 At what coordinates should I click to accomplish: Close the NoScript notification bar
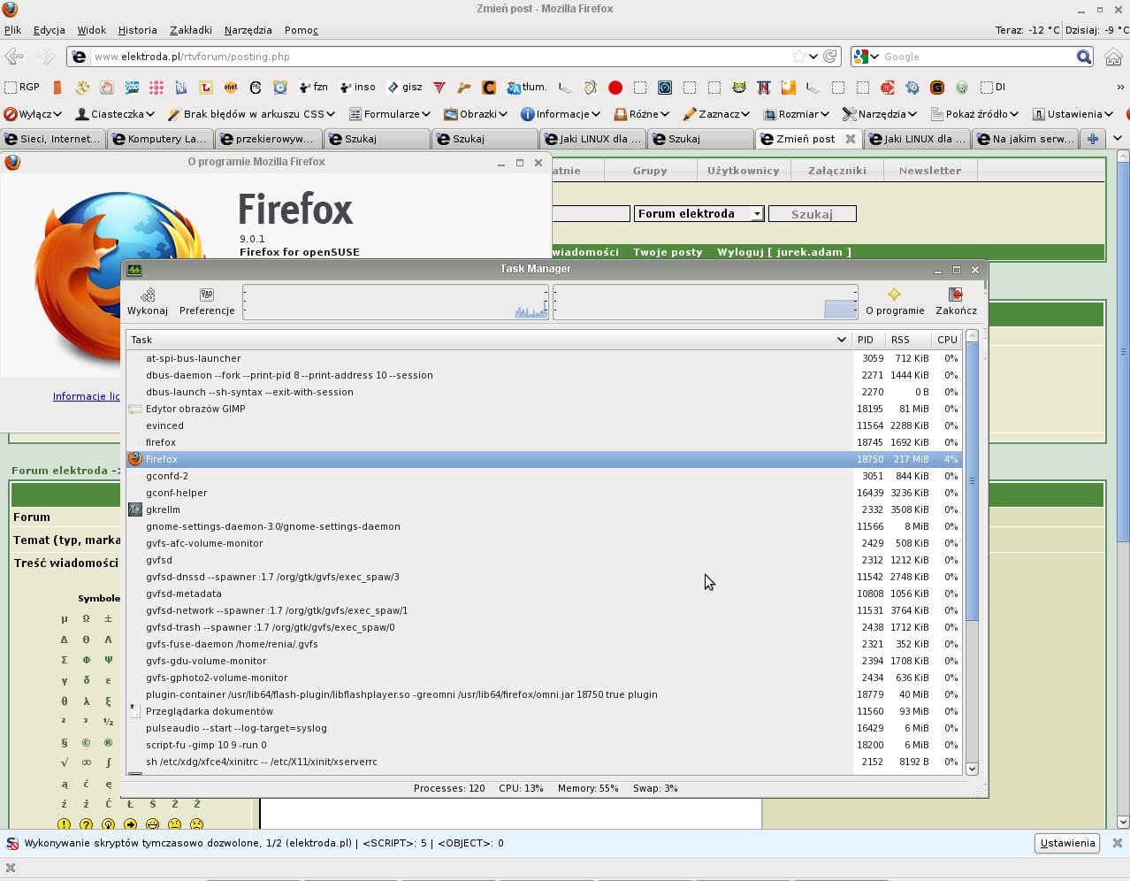click(x=1117, y=843)
